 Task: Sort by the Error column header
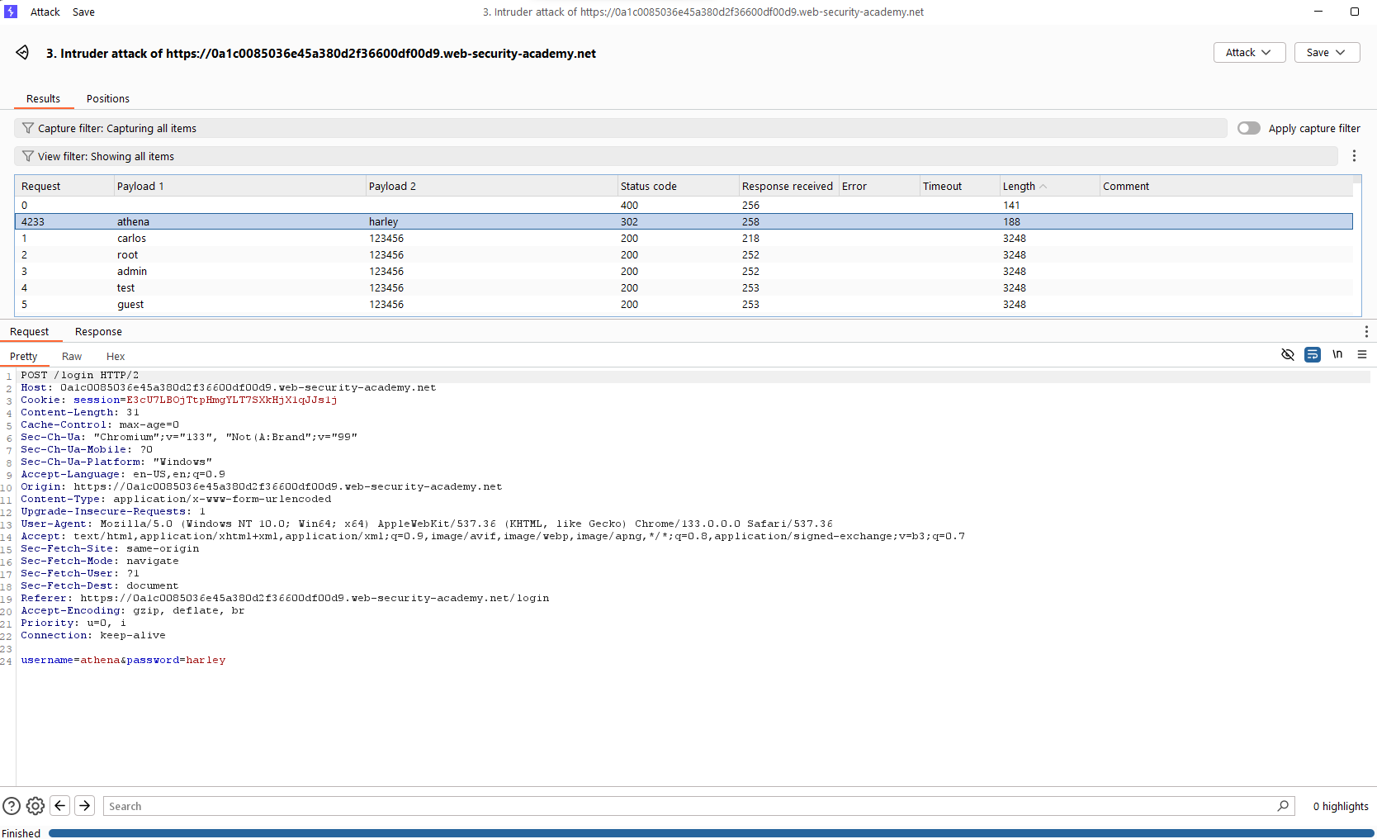pyautogui.click(x=878, y=186)
